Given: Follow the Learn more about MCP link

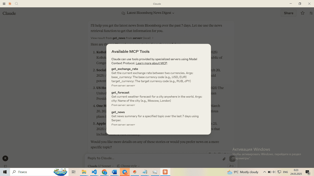Looking at the screenshot, I should [151, 63].
